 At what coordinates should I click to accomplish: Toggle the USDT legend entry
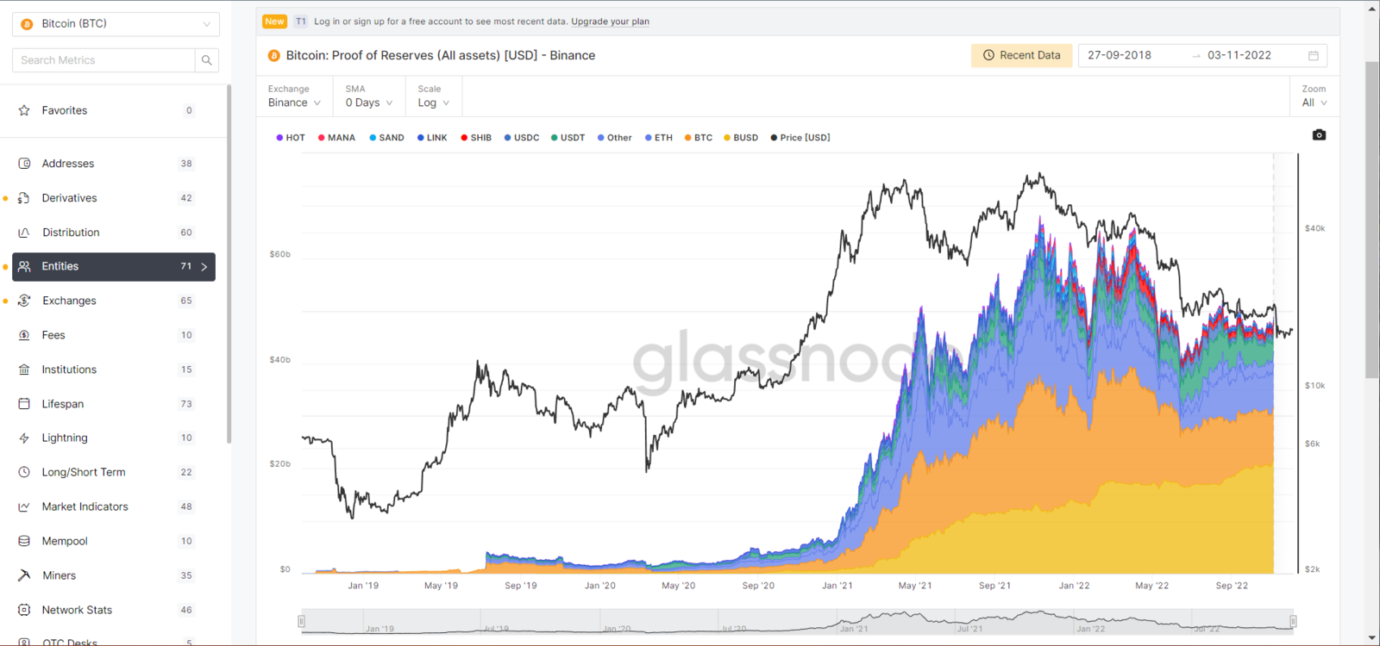coord(568,138)
